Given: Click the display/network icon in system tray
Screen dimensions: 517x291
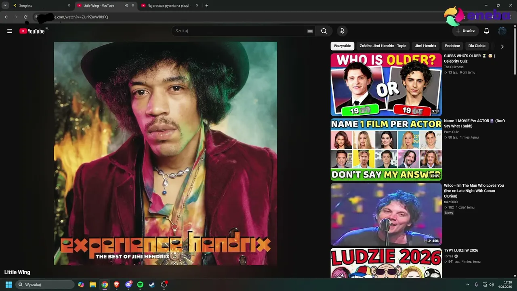Looking at the screenshot, I should click(485, 285).
